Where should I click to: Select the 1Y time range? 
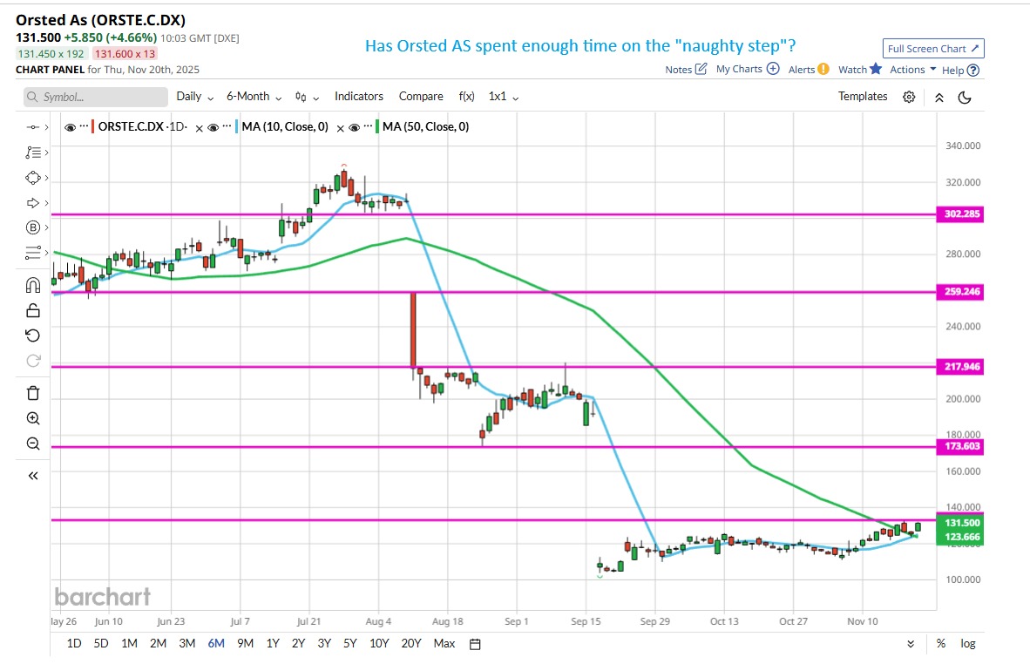coord(273,644)
